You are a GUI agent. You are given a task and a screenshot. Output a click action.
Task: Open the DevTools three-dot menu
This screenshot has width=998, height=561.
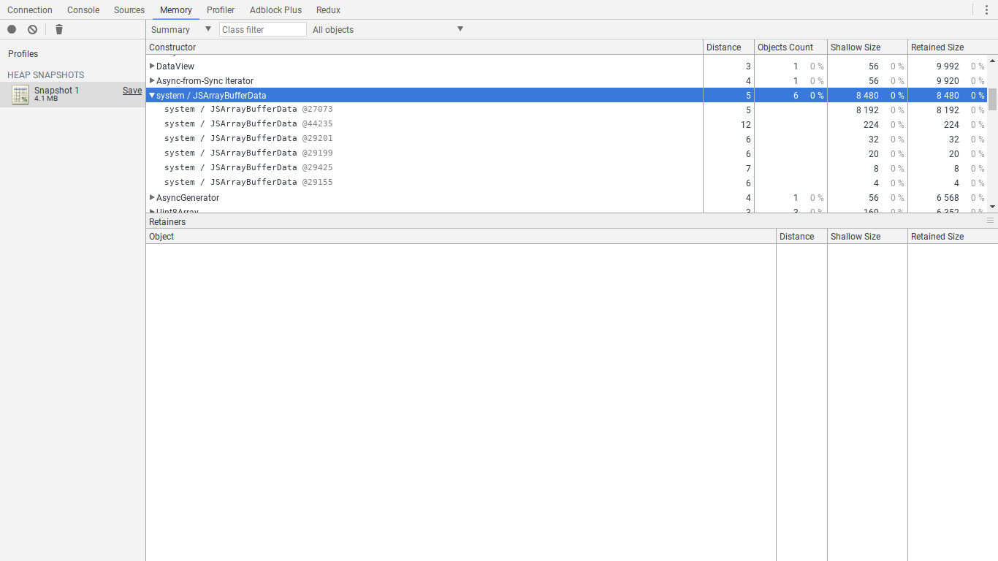pyautogui.click(x=986, y=9)
